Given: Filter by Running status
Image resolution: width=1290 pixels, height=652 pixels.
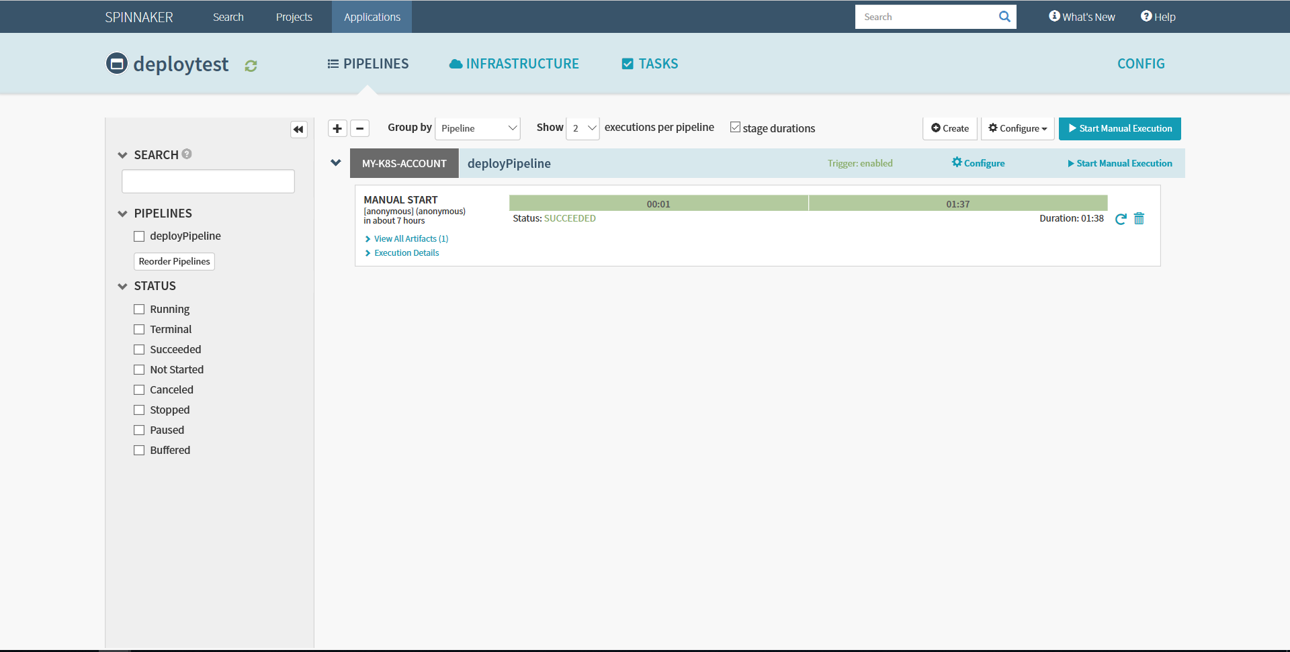Looking at the screenshot, I should click(x=139, y=310).
